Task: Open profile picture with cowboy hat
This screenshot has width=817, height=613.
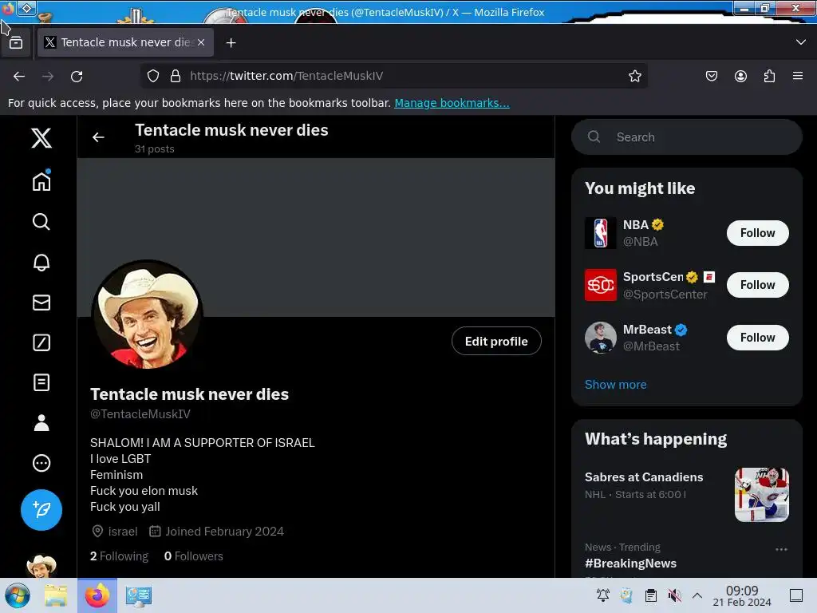Action: pos(148,314)
